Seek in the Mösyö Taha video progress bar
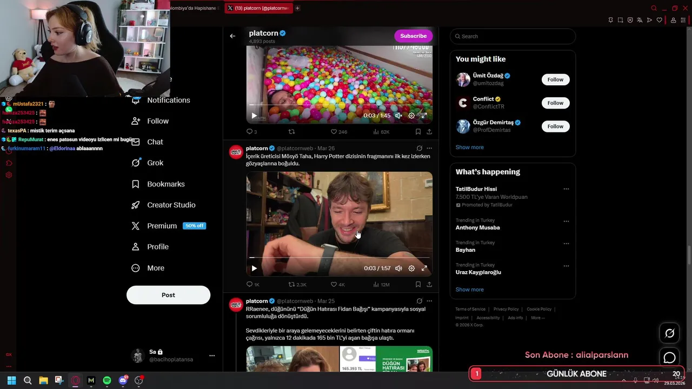 pos(340,258)
